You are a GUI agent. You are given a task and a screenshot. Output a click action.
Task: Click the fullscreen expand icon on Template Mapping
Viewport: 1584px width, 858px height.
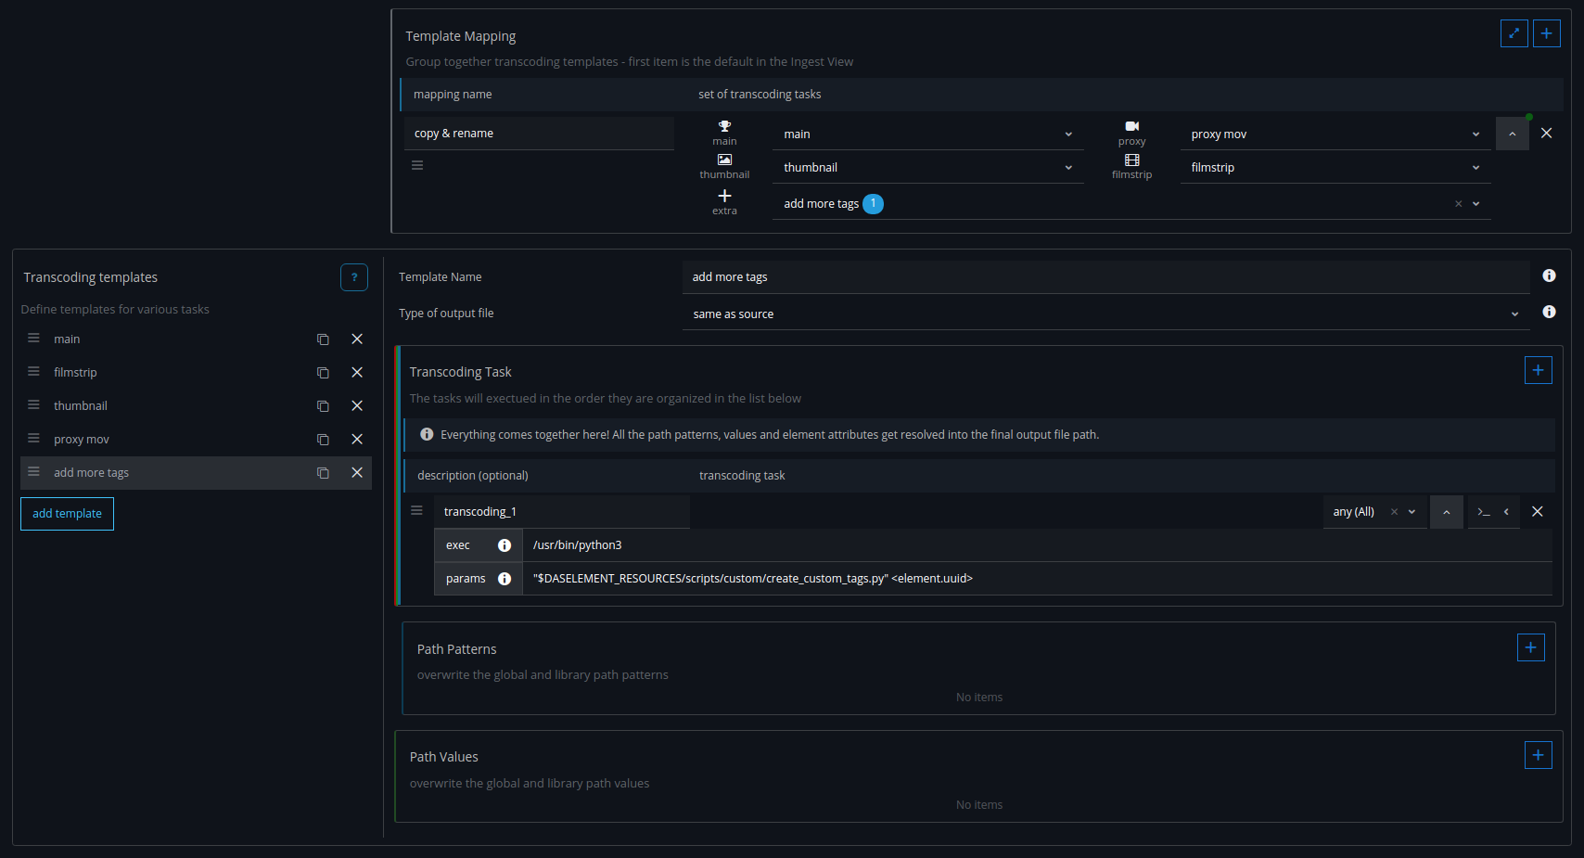1514,32
